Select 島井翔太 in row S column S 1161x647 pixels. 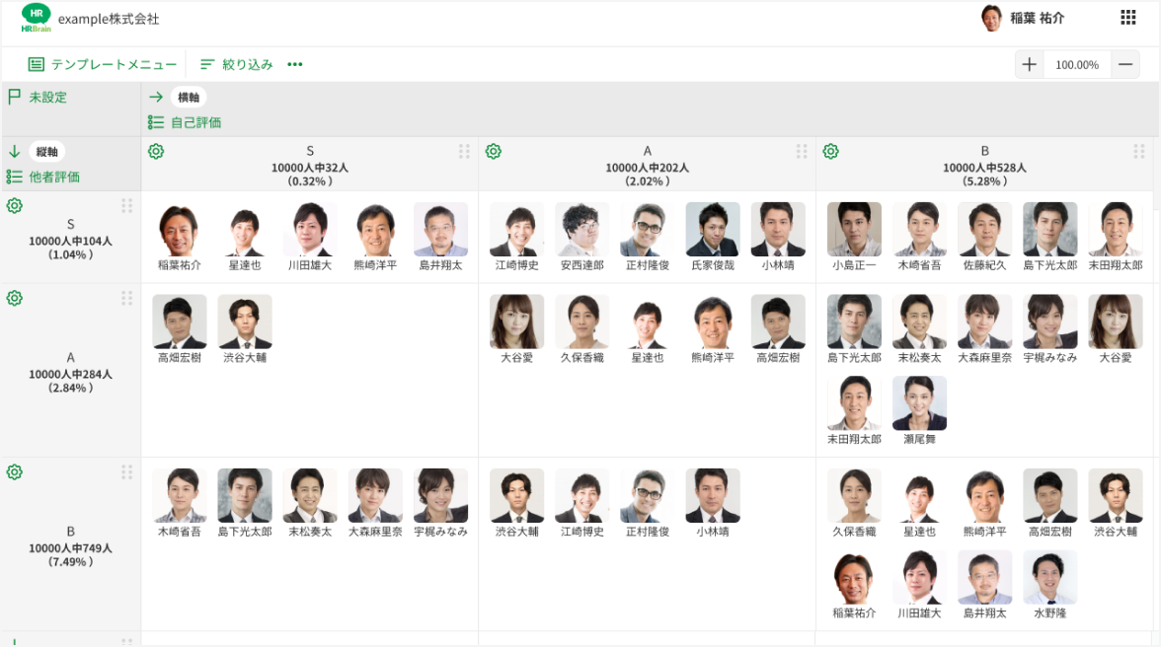[x=440, y=237]
